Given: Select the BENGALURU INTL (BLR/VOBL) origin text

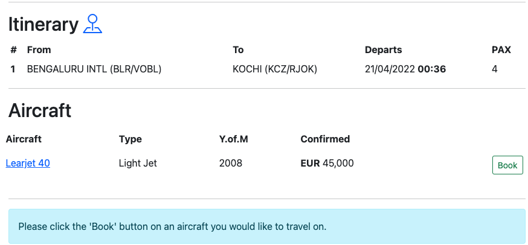Looking at the screenshot, I should click(x=94, y=69).
